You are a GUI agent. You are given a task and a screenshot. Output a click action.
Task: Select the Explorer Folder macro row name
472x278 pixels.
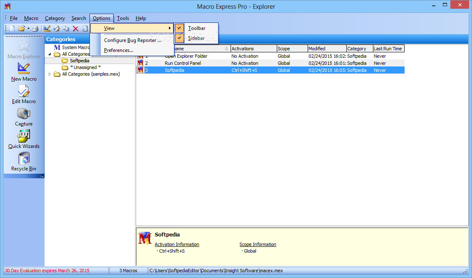pos(186,56)
